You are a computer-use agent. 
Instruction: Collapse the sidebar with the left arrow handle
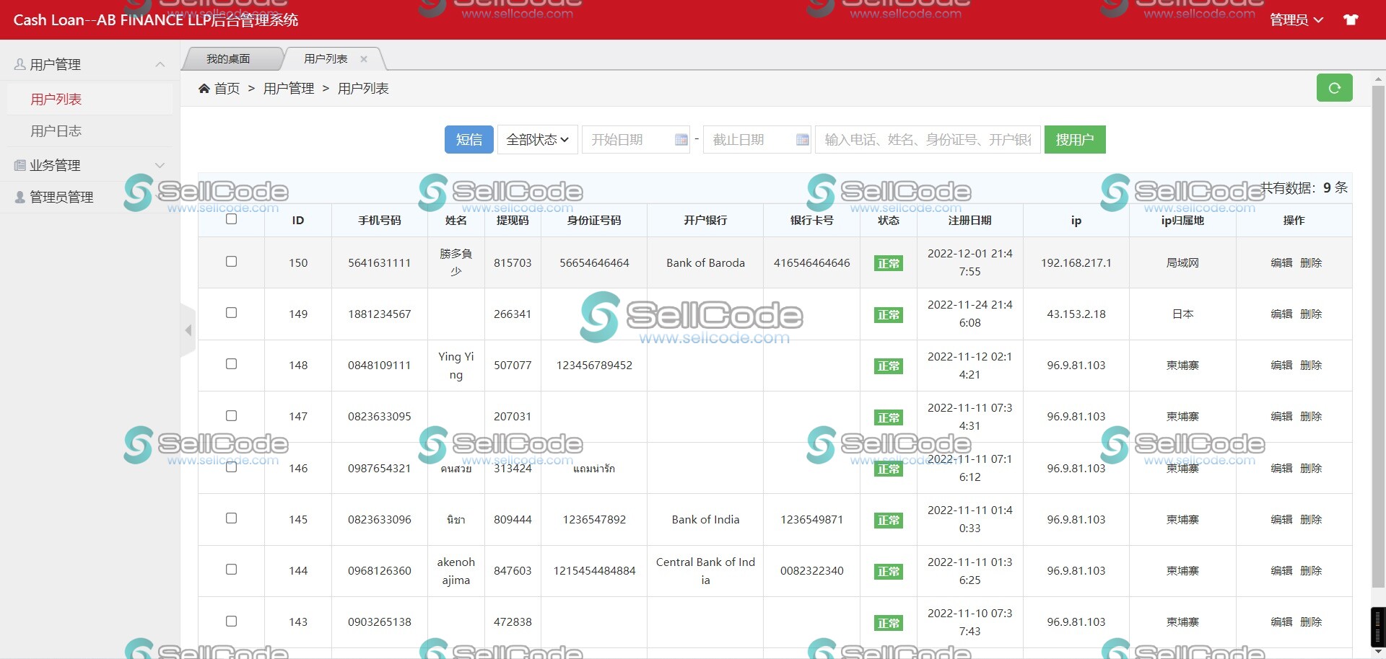click(x=188, y=330)
